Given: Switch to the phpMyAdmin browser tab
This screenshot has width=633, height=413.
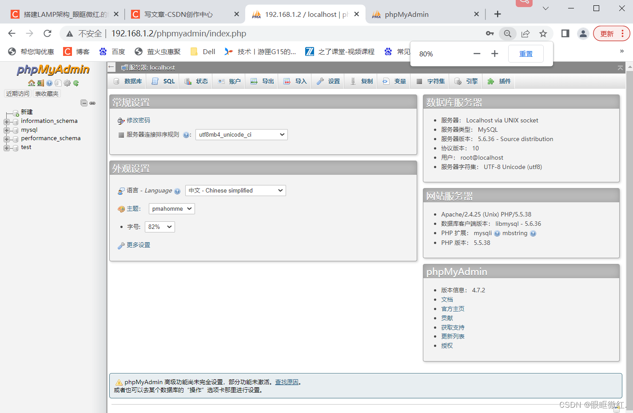Looking at the screenshot, I should pos(426,14).
